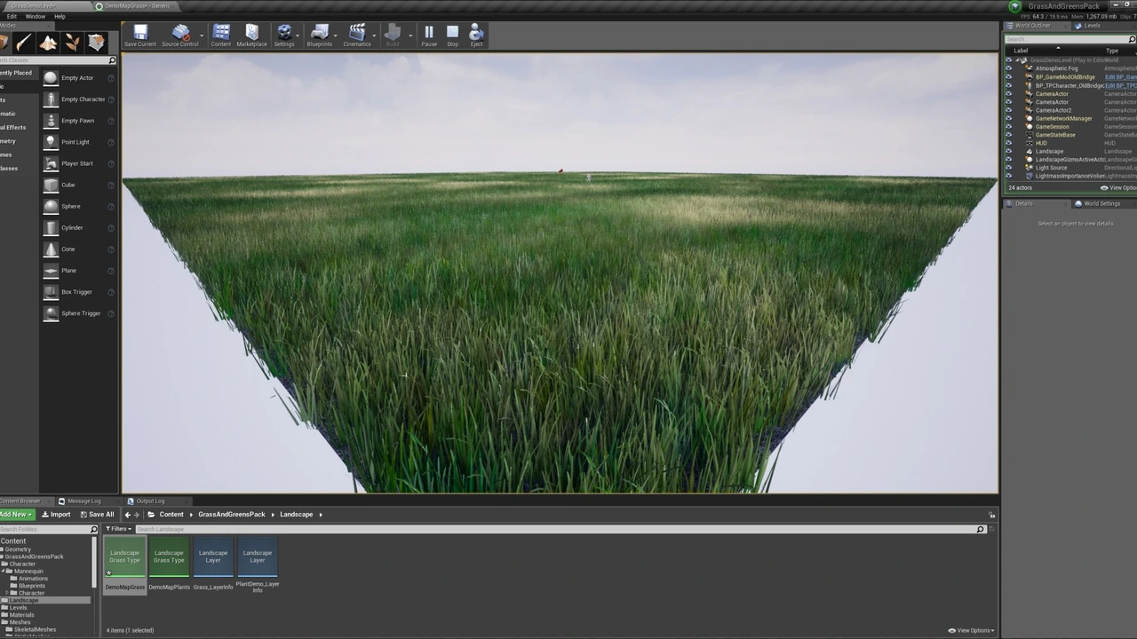Expand the Add New dropdown
The width and height of the screenshot is (1137, 639).
click(x=16, y=515)
